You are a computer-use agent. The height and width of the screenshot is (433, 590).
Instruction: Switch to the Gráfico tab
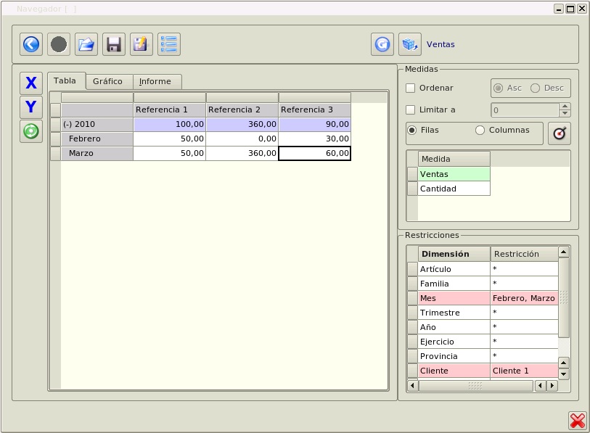pyautogui.click(x=107, y=82)
